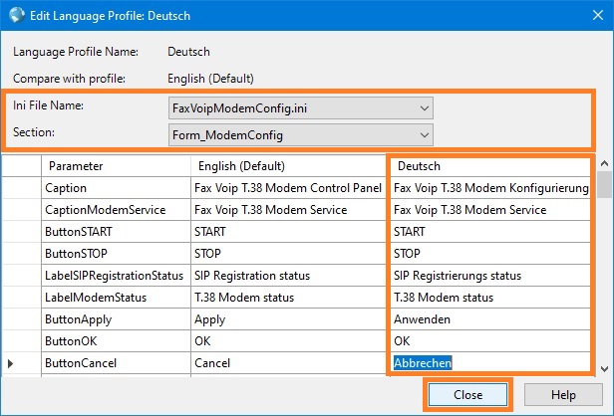Viewport: 614px width, 416px height.
Task: Click the vertical scrollbar thumb
Action: pos(605,184)
